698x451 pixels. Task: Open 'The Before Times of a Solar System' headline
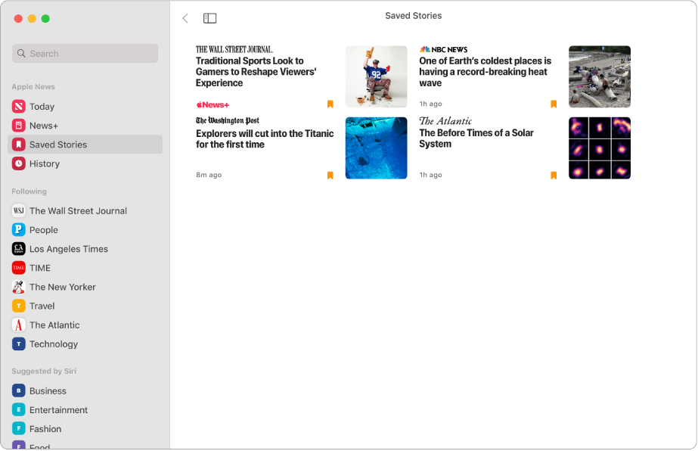(x=476, y=138)
